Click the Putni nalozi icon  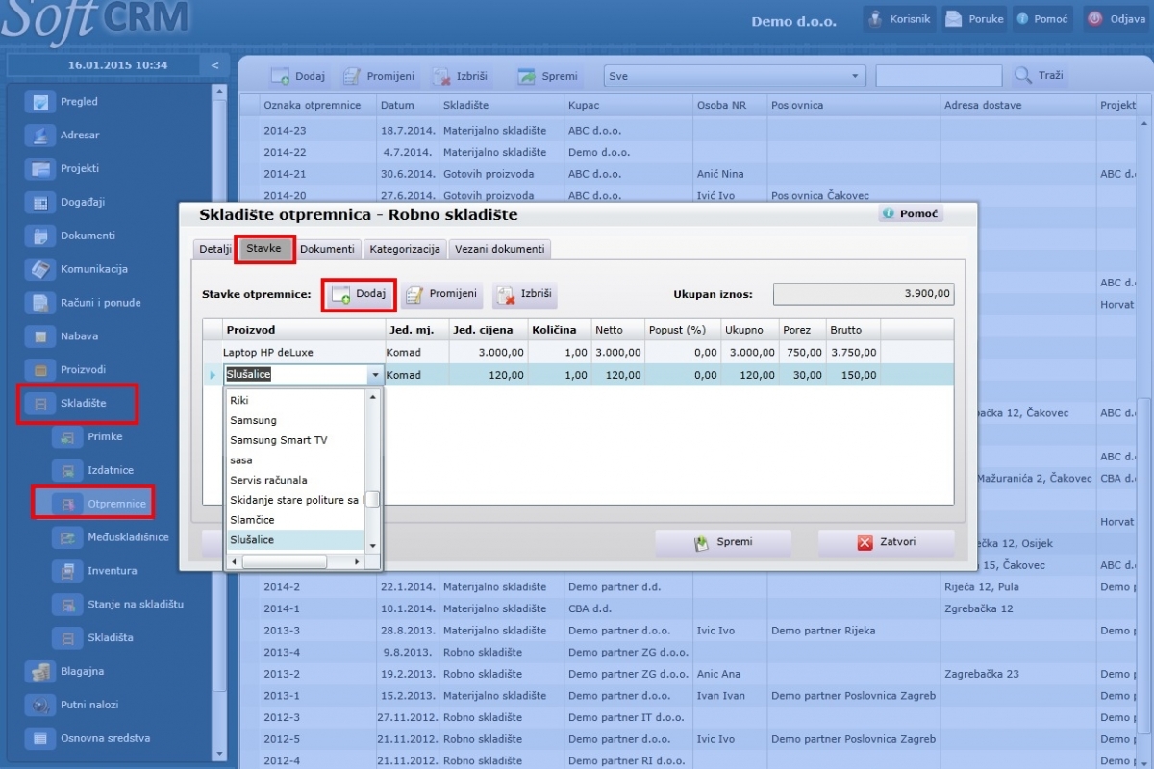tap(40, 706)
